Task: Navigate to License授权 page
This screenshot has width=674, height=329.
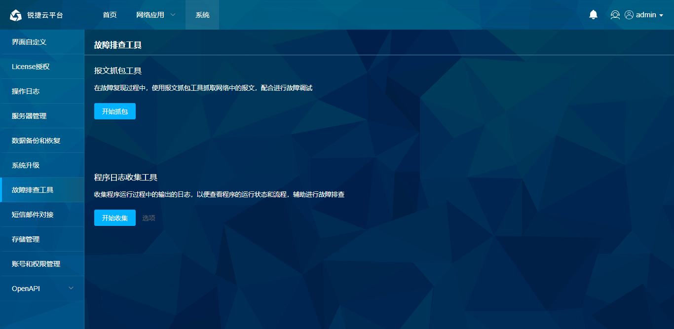Action: pos(31,67)
